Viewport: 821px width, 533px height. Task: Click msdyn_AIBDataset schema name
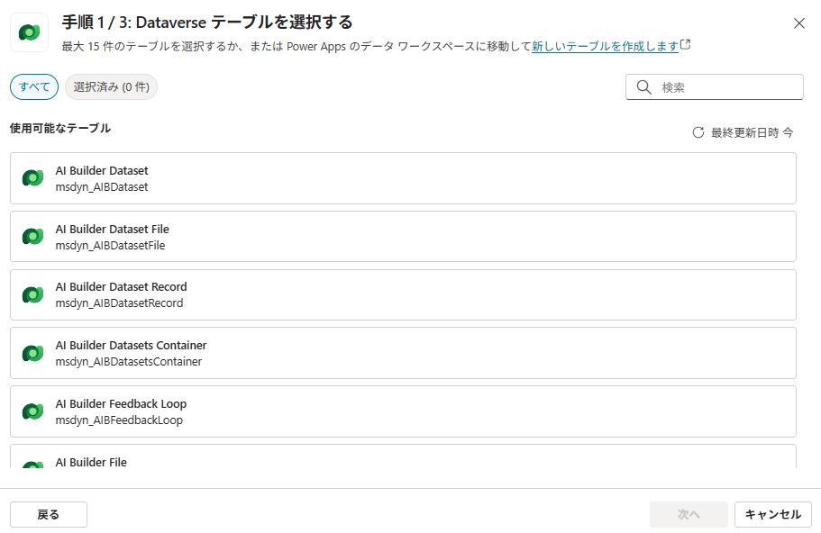102,186
